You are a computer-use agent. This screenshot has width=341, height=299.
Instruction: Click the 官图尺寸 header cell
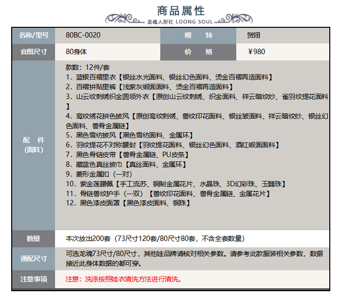(x=34, y=52)
